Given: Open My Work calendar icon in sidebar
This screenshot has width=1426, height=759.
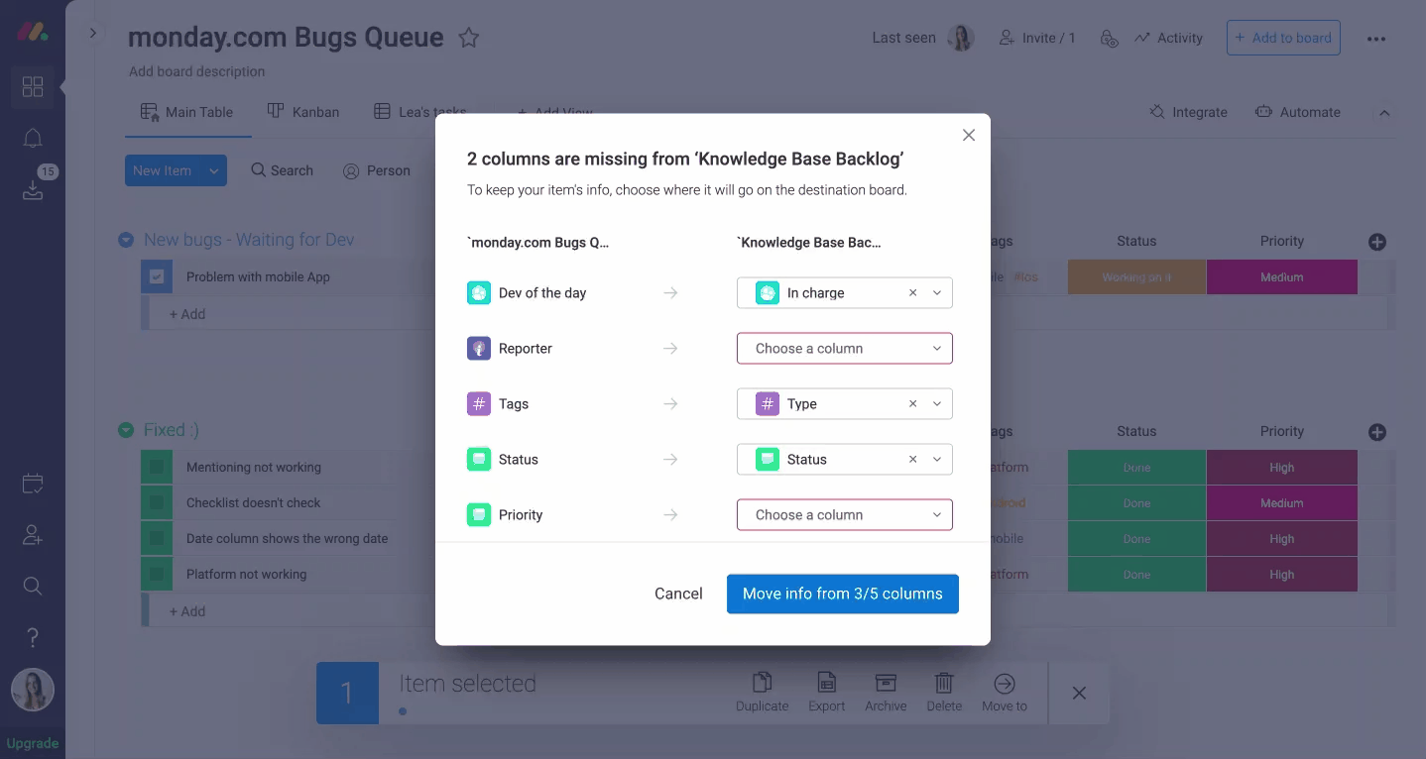Looking at the screenshot, I should tap(33, 485).
